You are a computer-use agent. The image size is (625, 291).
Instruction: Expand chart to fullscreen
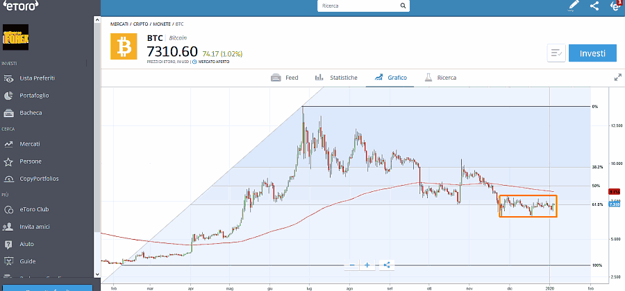(x=617, y=78)
